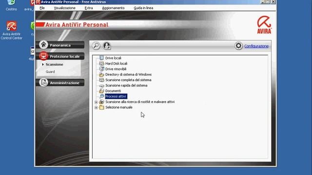Open the Guida in linea menu
This screenshot has height=175, width=312.
(x=143, y=8)
